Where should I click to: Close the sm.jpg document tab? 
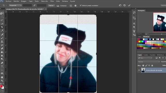coord(46,9)
